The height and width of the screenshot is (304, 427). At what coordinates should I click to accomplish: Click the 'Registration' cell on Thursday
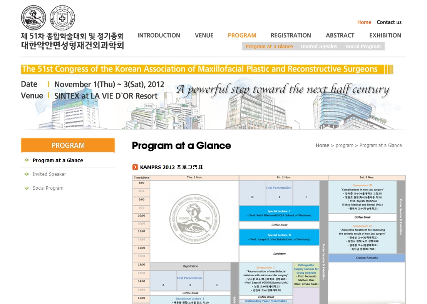click(190, 266)
